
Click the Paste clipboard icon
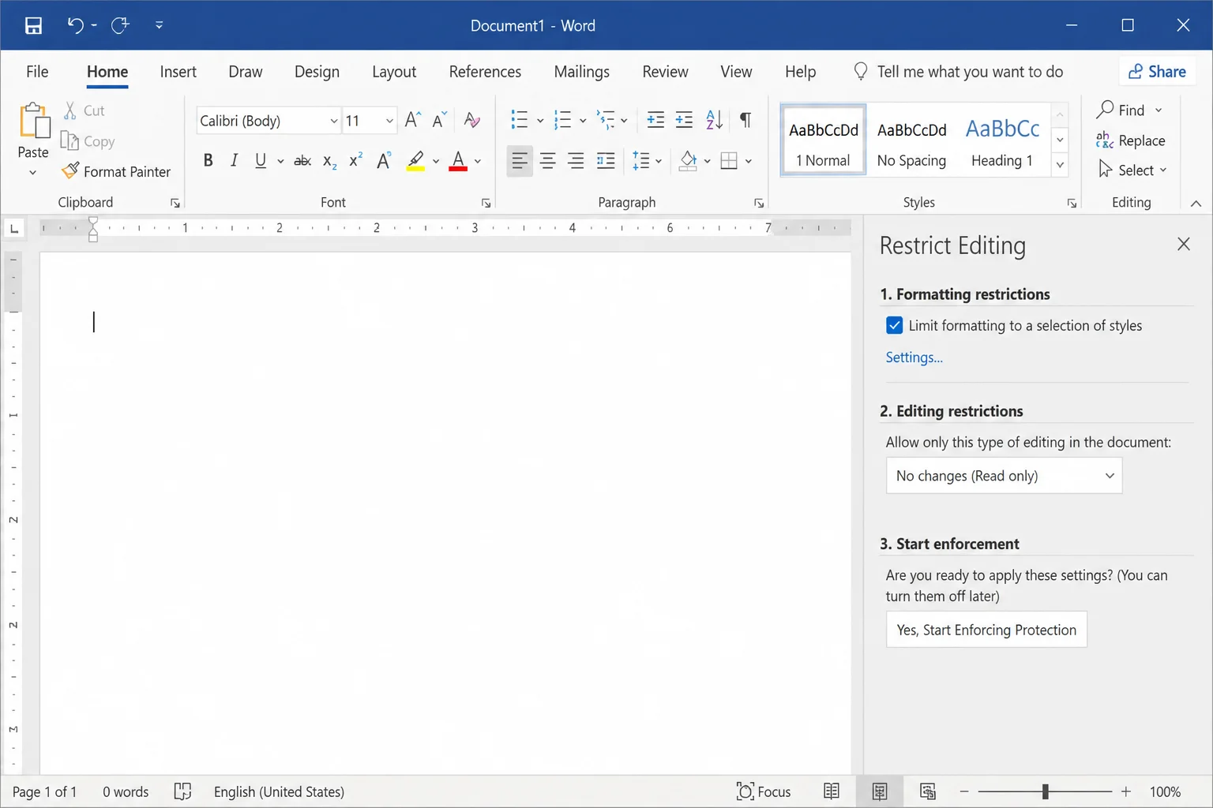tap(33, 121)
